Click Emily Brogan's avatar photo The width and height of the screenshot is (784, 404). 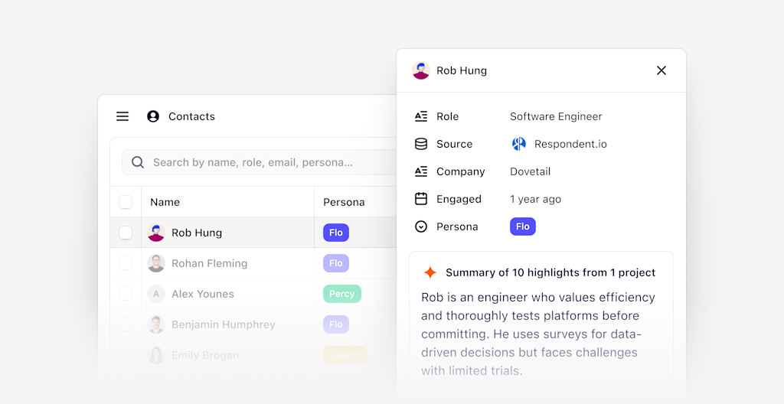click(x=156, y=355)
